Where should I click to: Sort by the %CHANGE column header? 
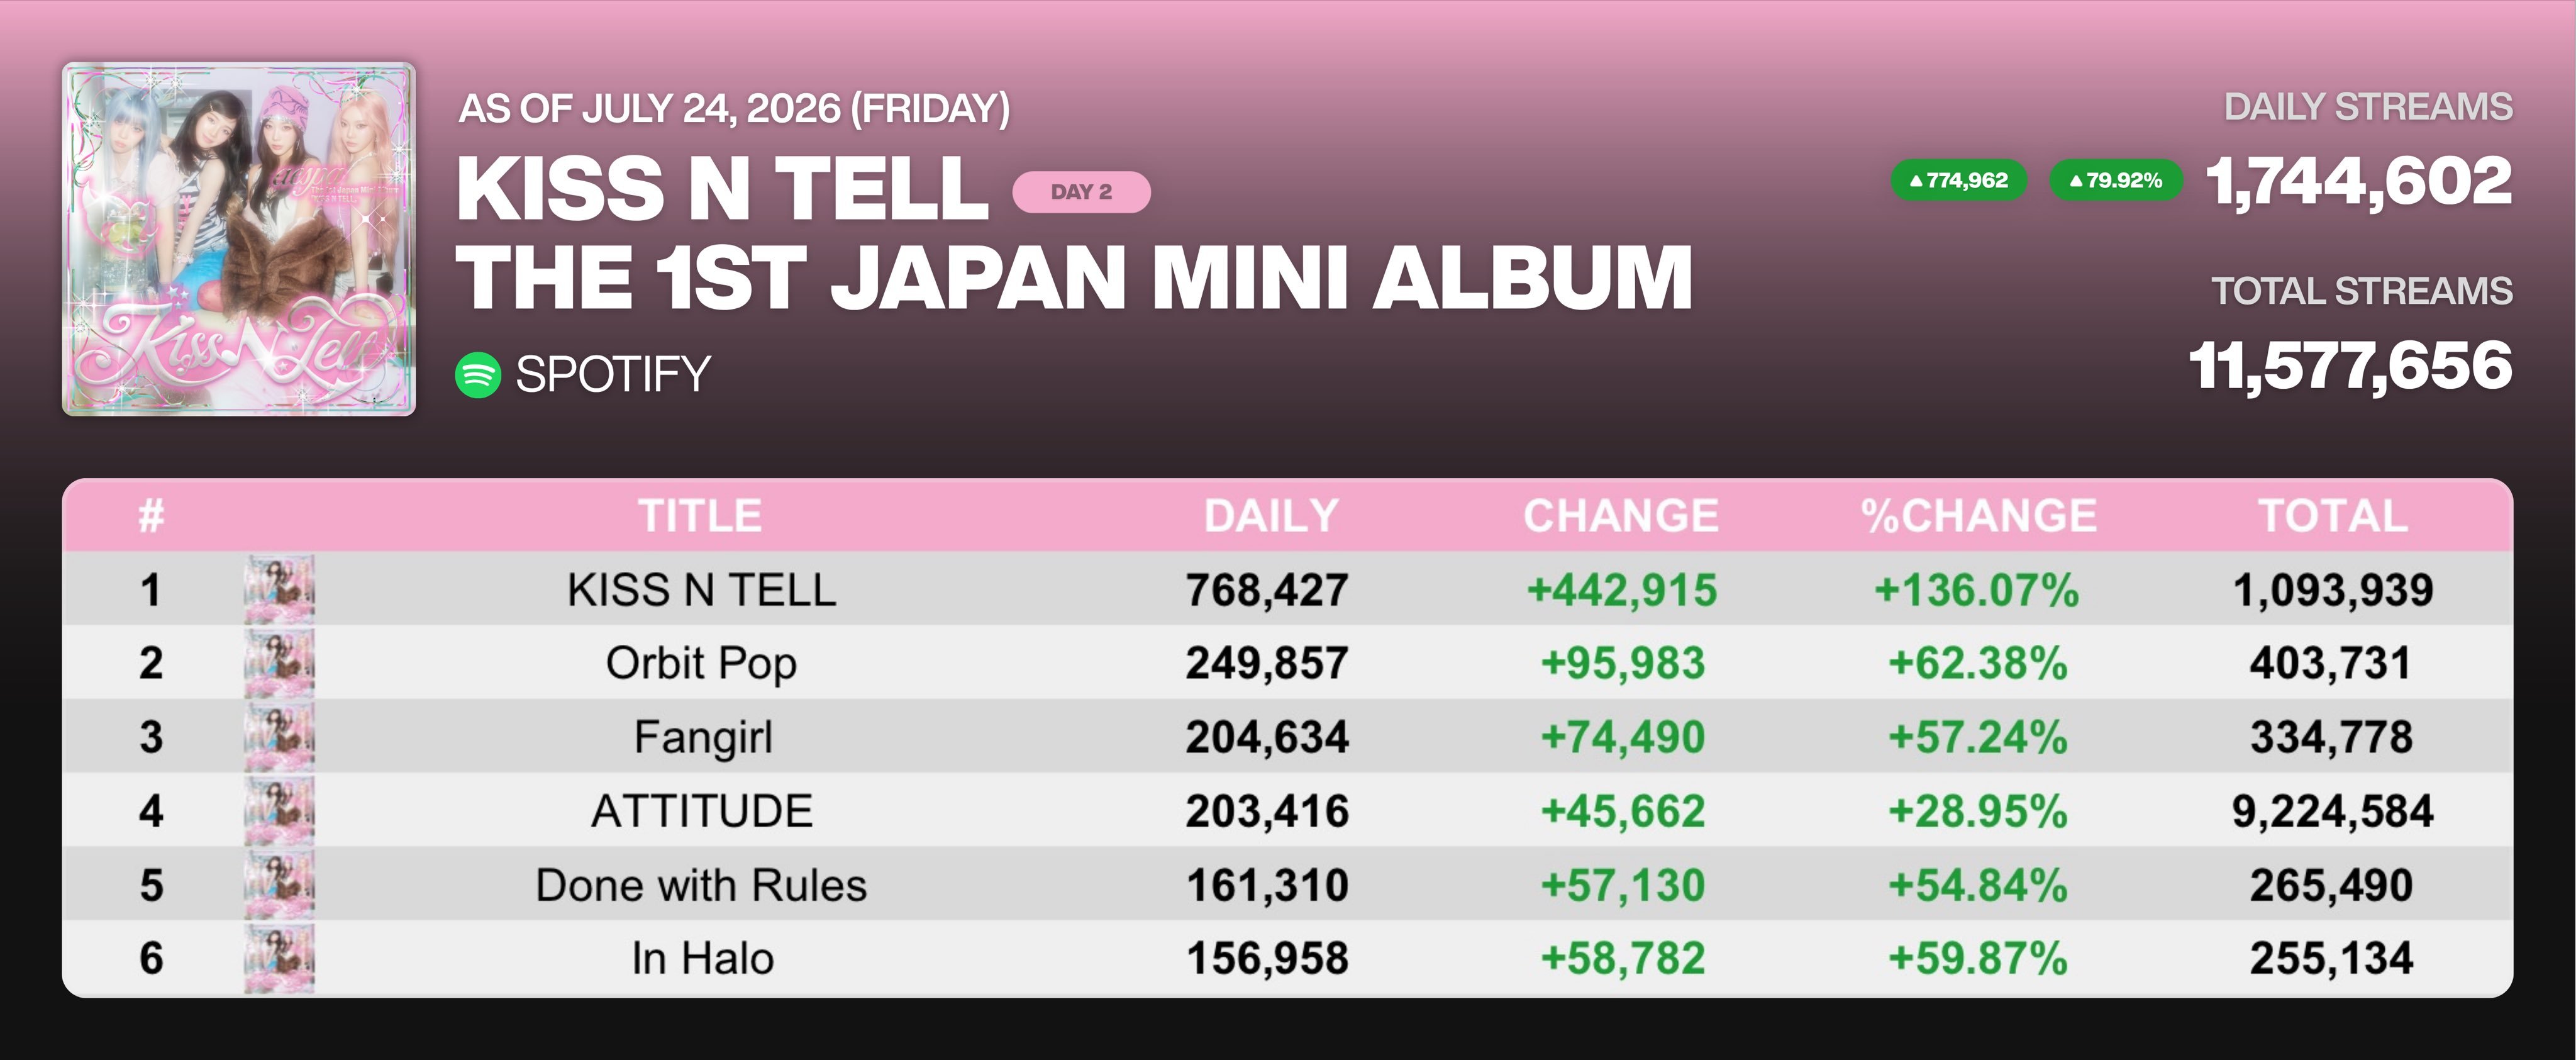1978,516
